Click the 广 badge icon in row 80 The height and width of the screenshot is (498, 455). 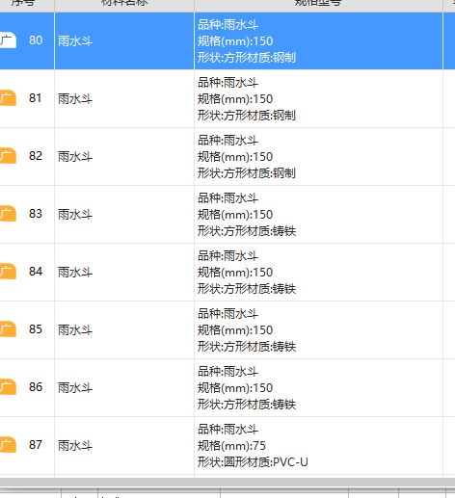tap(8, 40)
